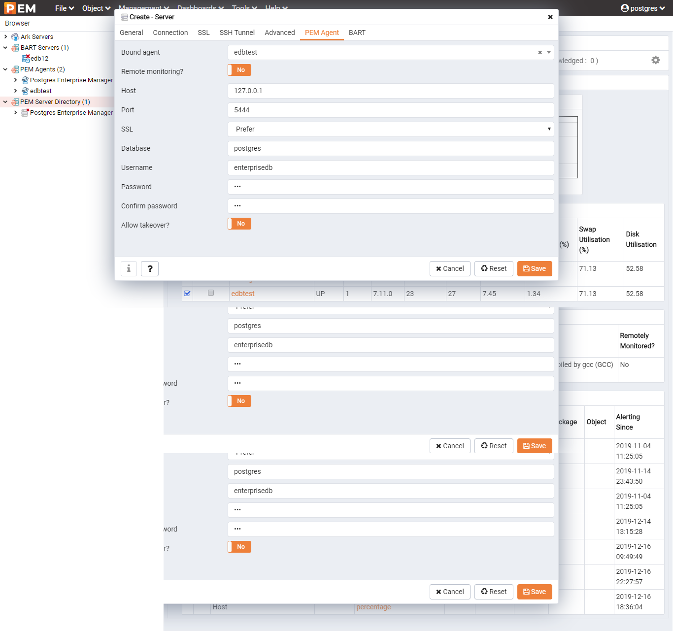
Task: Click Save in the Create Server dialog
Action: coord(535,268)
